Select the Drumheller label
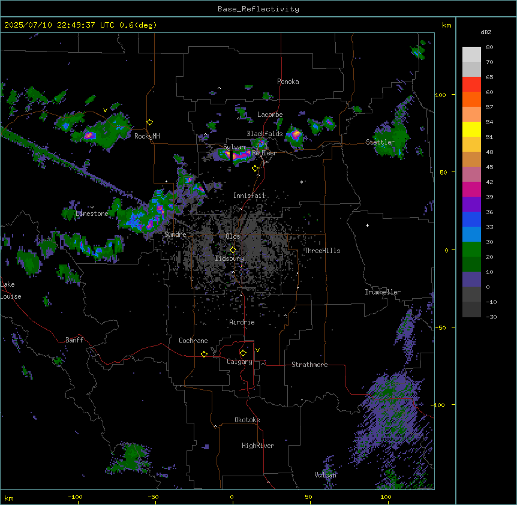The height and width of the screenshot is (505, 517). (383, 292)
